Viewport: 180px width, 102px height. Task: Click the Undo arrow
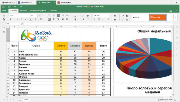click(15, 7)
